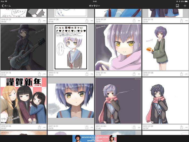Tap the Masashi Miura sports casual ad banner
Image resolution: width=189 pixels, height=142 pixels.
pyautogui.click(x=94, y=138)
